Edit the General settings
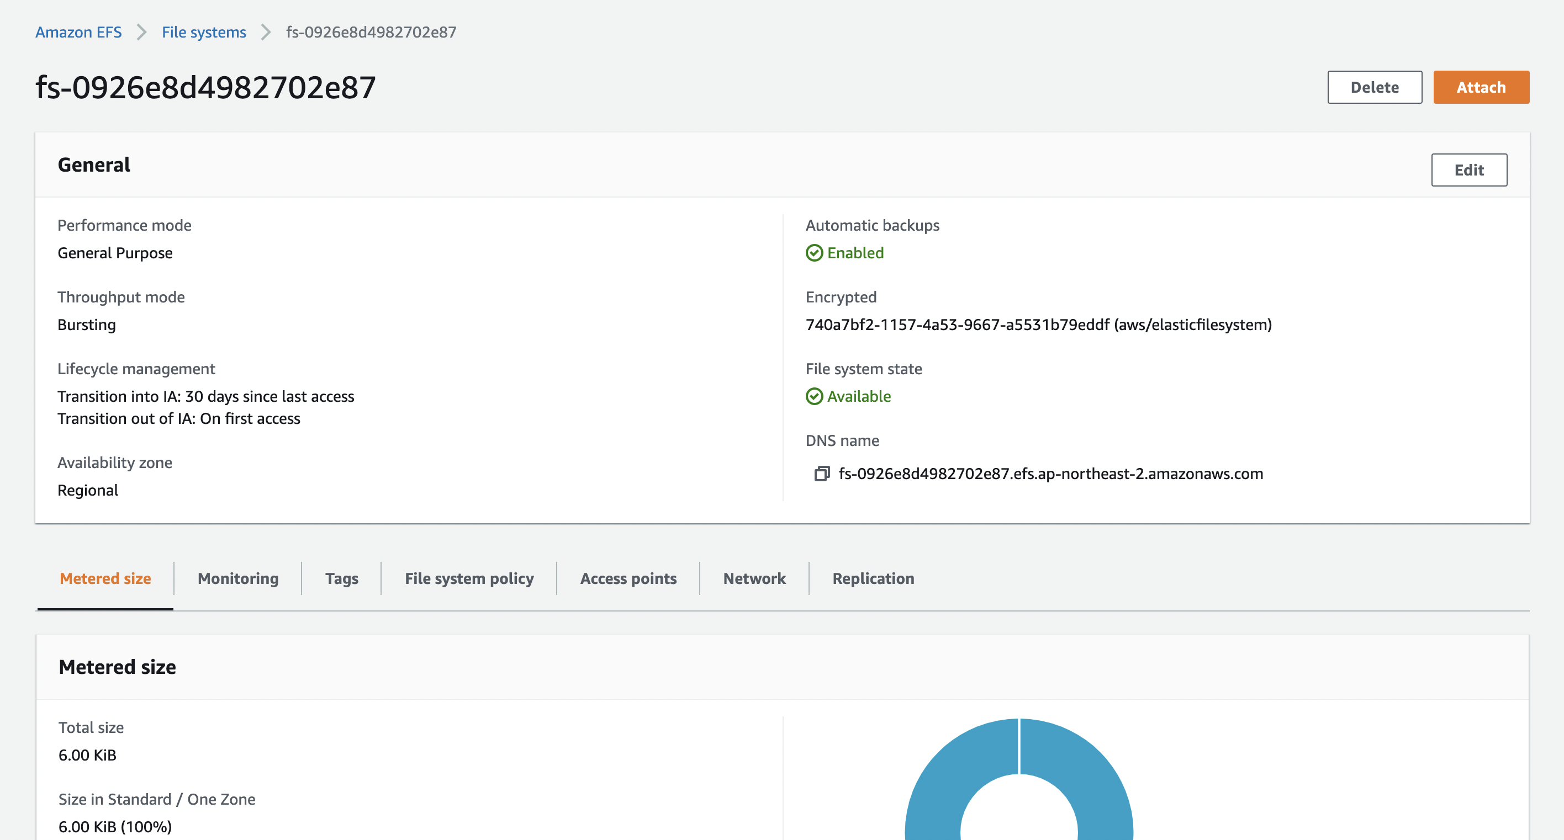Screen dimensions: 1564x840 1468,169
